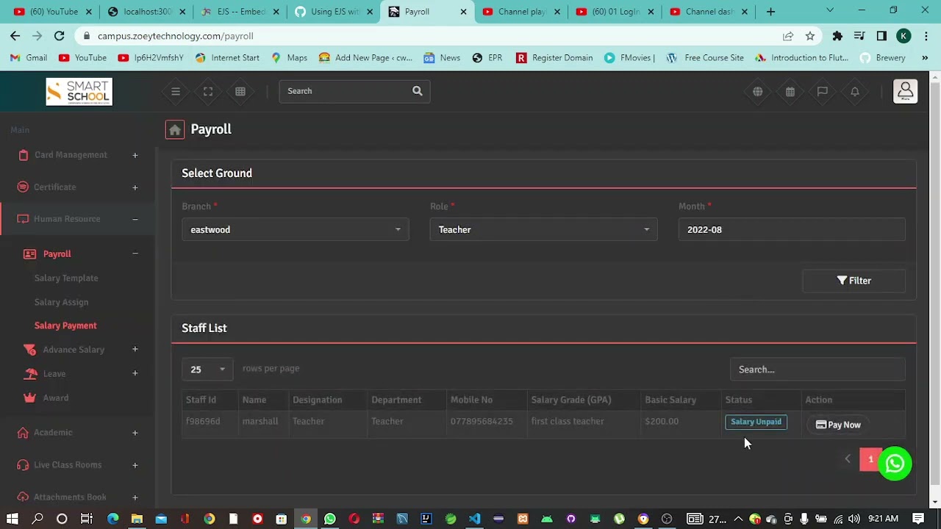The width and height of the screenshot is (941, 529).
Task: Open the calendar icon in header
Action: (790, 92)
